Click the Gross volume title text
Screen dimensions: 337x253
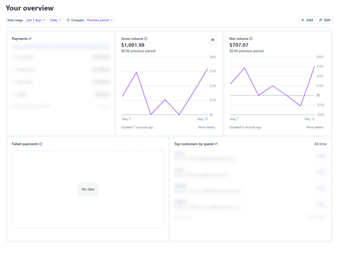(132, 39)
